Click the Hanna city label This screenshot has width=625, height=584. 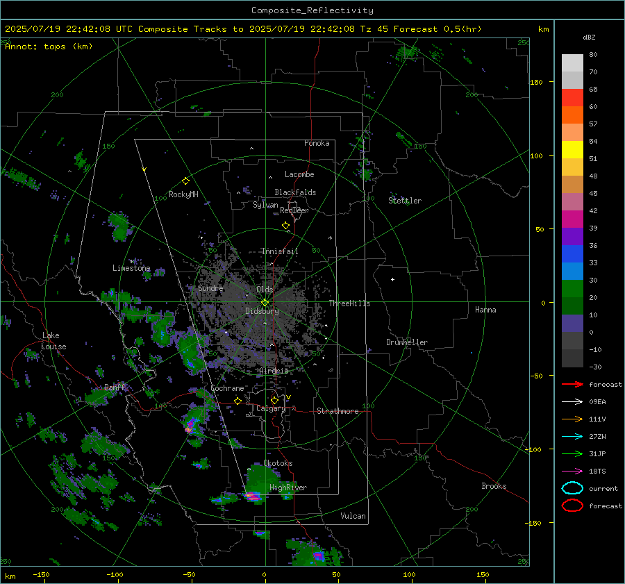click(x=485, y=310)
